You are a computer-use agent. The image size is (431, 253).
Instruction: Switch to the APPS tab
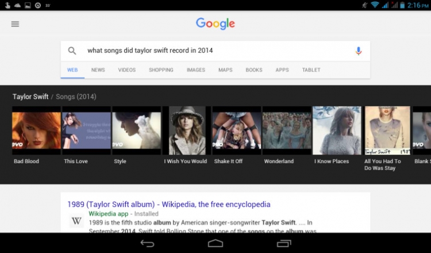point(282,70)
